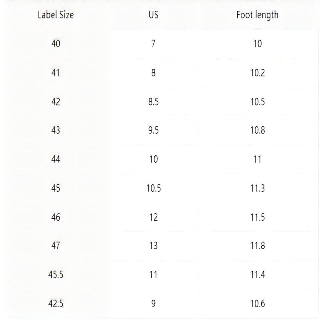This screenshot has width=320, height=320.
Task: Select label size 41 cell
Action: pyautogui.click(x=56, y=73)
